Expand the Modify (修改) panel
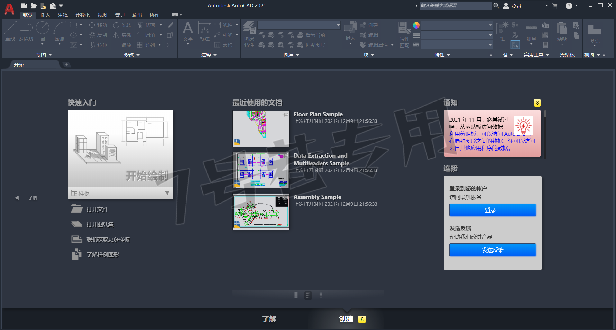The width and height of the screenshot is (616, 330). click(x=132, y=55)
